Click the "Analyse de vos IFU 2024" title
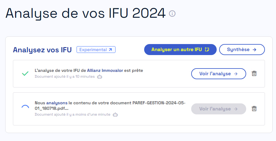This screenshot has width=276, height=141. coord(85,13)
